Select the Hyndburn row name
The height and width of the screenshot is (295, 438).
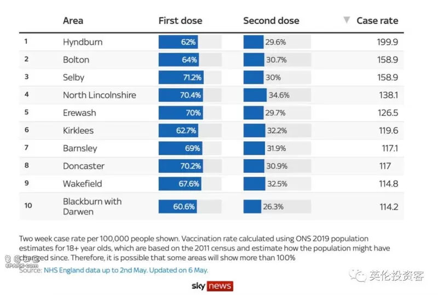point(83,42)
